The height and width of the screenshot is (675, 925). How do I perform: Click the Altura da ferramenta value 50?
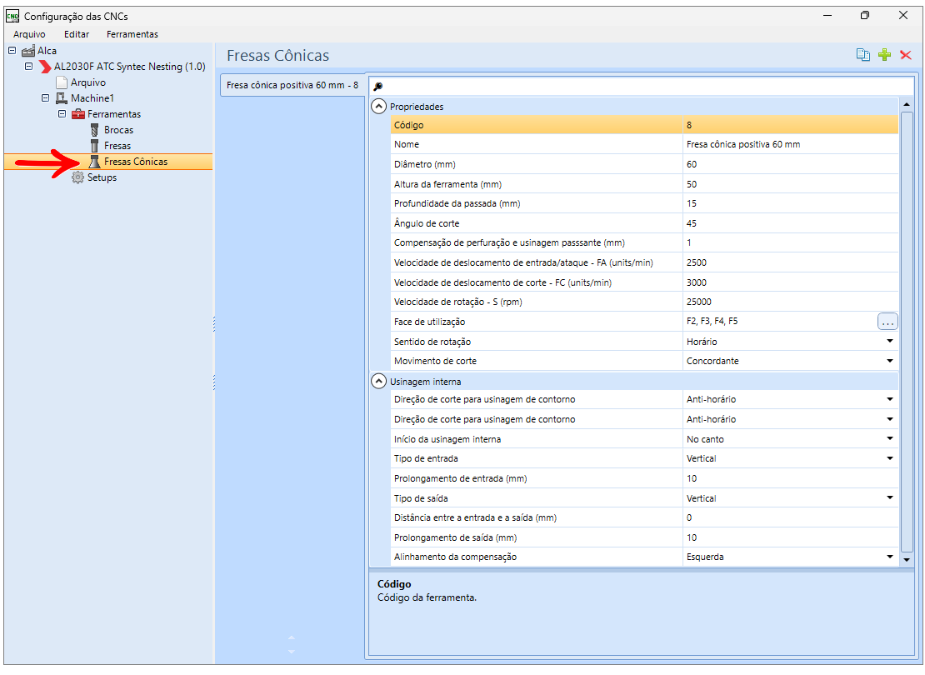tap(791, 184)
